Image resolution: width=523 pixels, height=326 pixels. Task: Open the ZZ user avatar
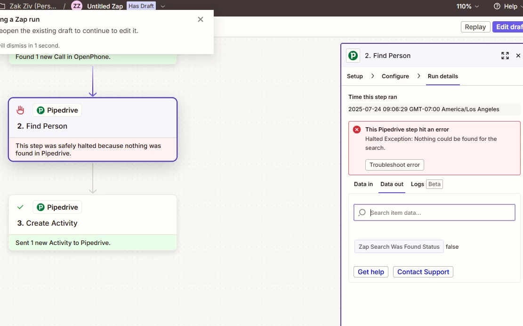tap(77, 6)
